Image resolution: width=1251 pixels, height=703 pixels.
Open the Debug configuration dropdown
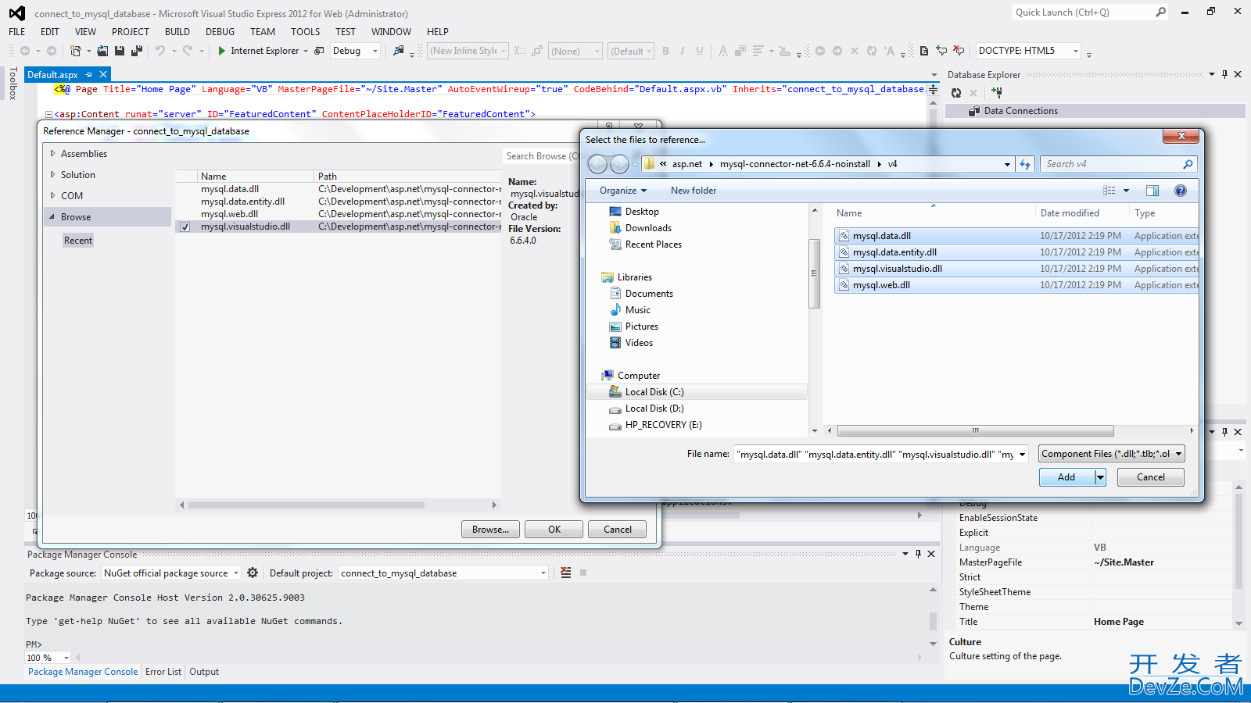[x=375, y=51]
